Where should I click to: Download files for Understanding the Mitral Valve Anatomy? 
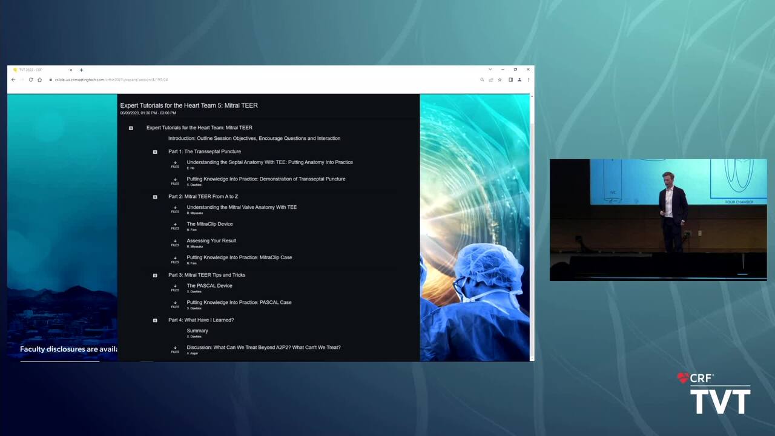pyautogui.click(x=175, y=208)
